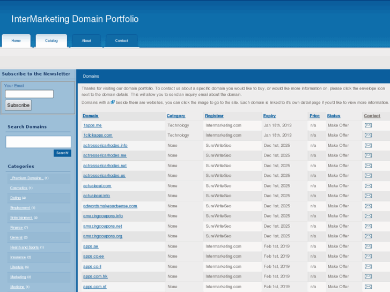Open apps.ae domain link
The image size is (390, 292).
[x=91, y=246]
